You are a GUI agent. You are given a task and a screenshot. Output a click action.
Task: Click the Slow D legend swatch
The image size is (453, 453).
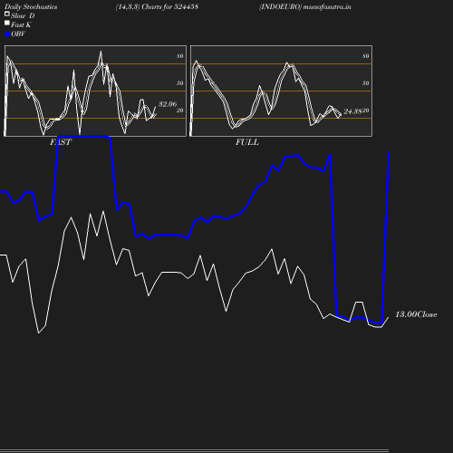[x=7, y=14]
